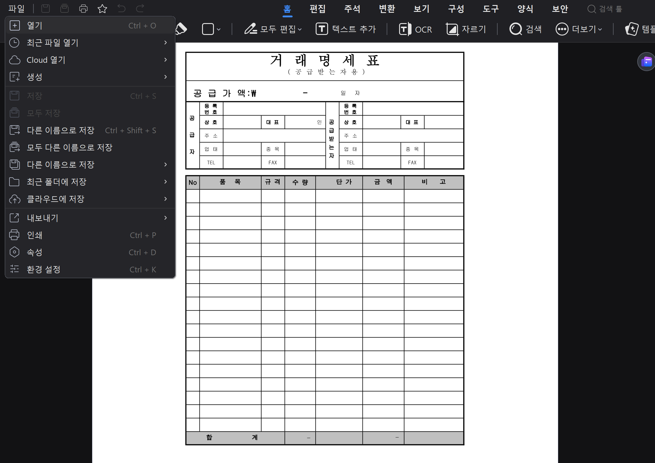Image resolution: width=655 pixels, height=463 pixels.
Task: Click the 품목 column header in table
Action: tap(230, 182)
